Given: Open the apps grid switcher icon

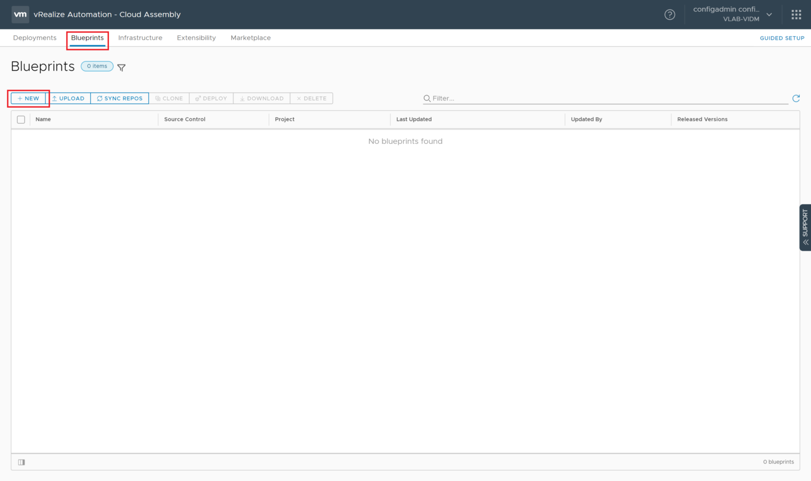Looking at the screenshot, I should point(796,15).
